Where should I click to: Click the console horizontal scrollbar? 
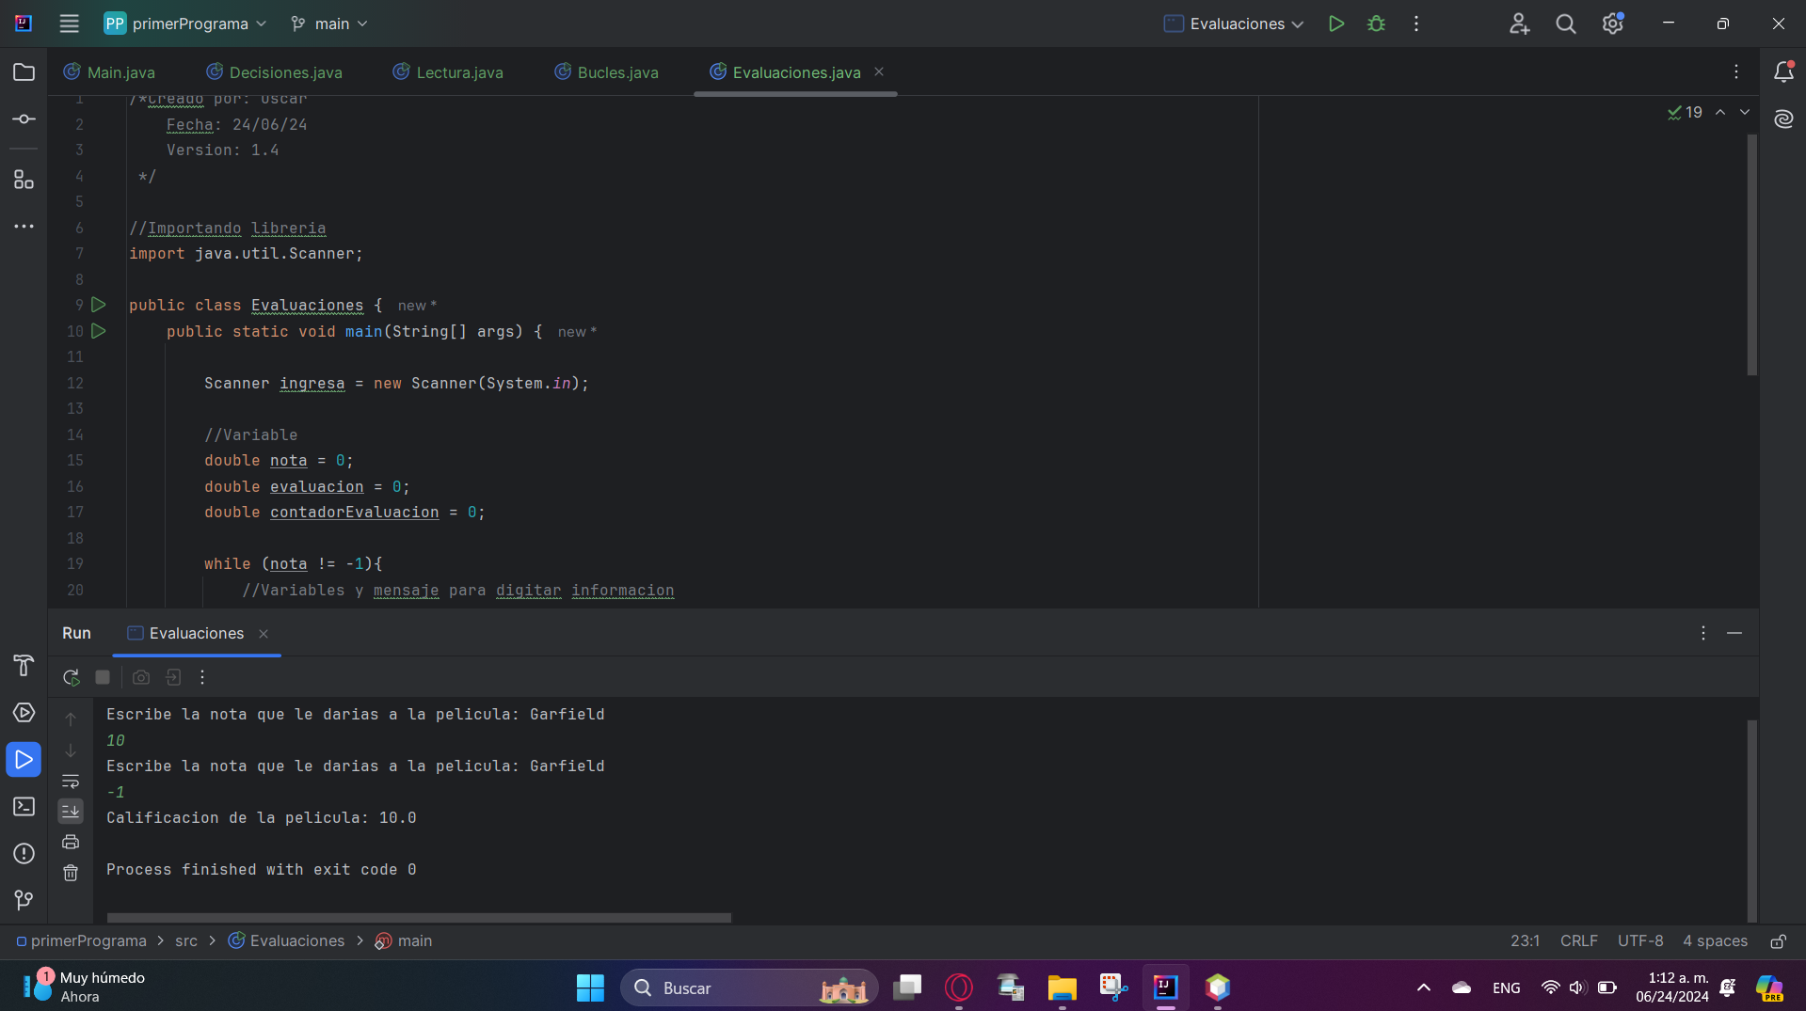419,917
